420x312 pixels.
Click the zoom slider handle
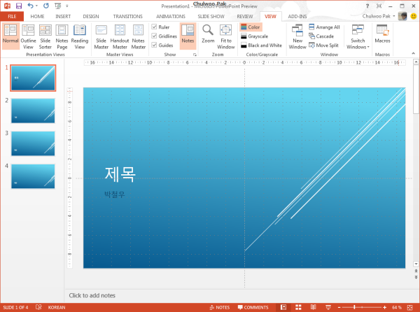click(x=354, y=307)
